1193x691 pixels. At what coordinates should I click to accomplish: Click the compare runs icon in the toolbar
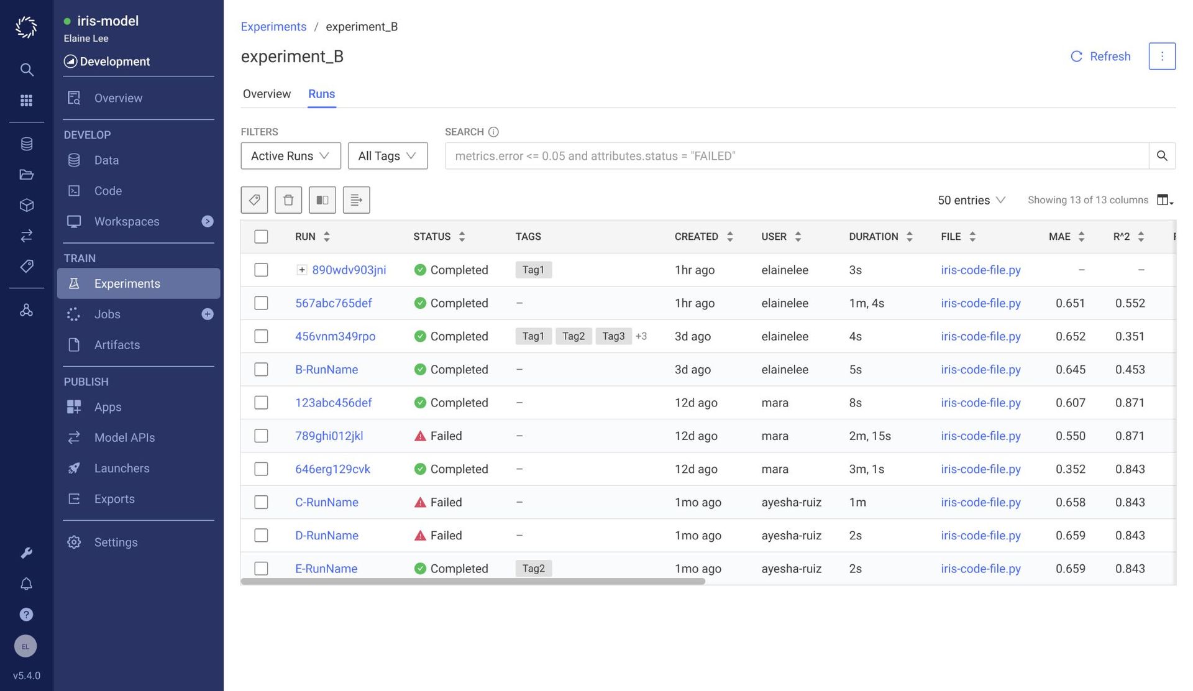[322, 200]
